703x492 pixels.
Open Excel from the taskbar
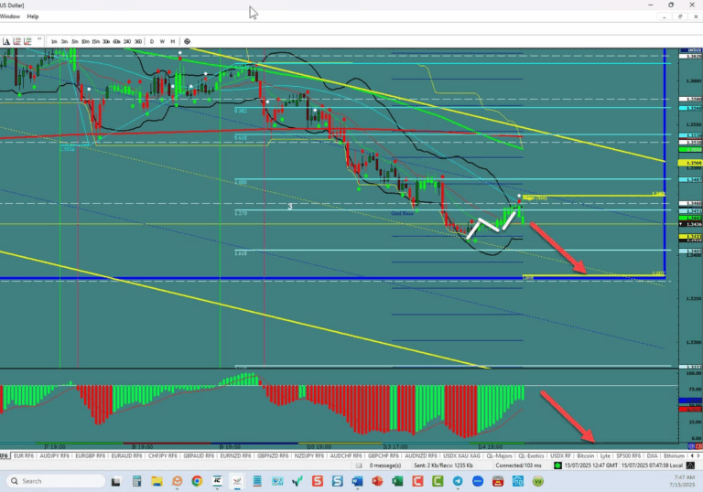click(397, 482)
